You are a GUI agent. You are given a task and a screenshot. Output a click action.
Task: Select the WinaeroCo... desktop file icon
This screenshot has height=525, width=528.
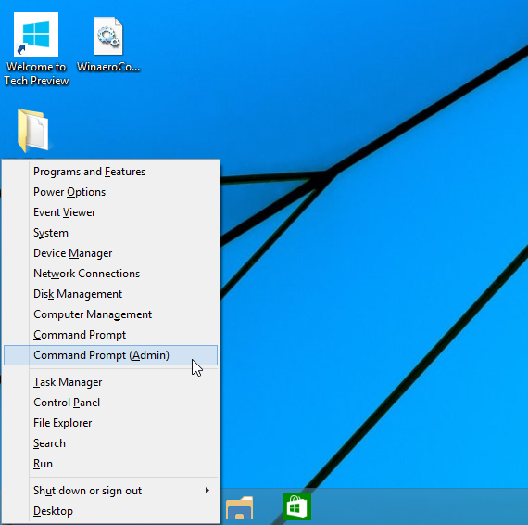click(x=108, y=44)
